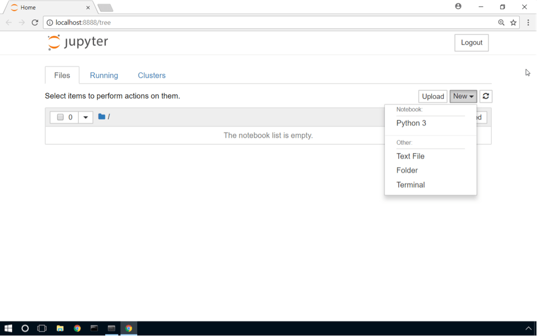Click the address bar URL
This screenshot has width=537, height=336.
tap(83, 23)
